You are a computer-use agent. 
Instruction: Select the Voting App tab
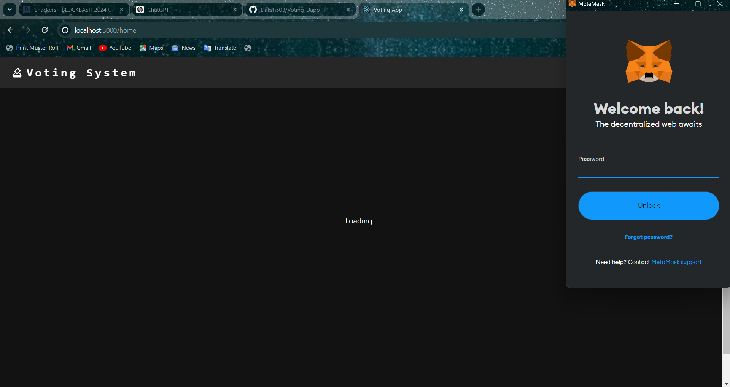(413, 10)
